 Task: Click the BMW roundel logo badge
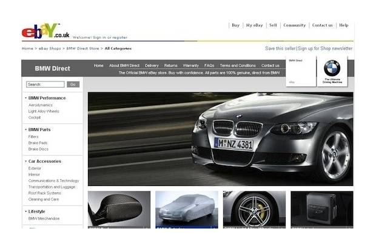(x=332, y=68)
